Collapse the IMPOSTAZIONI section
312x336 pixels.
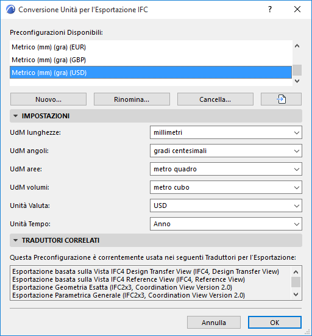coord(15,116)
